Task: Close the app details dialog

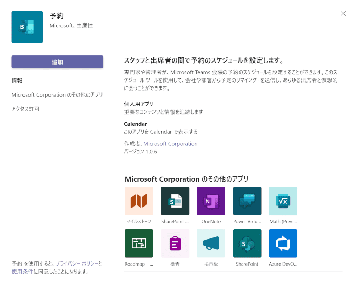Action: [343, 14]
